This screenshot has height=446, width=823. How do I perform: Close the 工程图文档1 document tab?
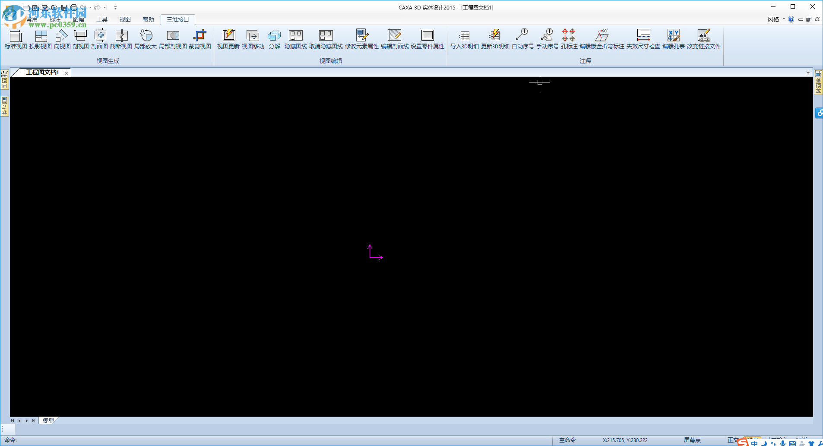point(66,73)
